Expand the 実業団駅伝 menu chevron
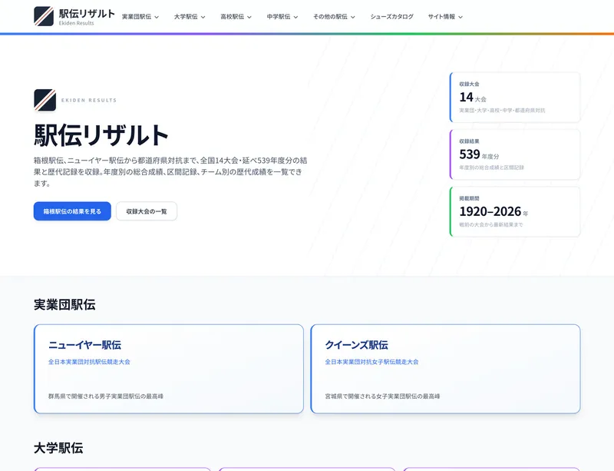 [157, 17]
